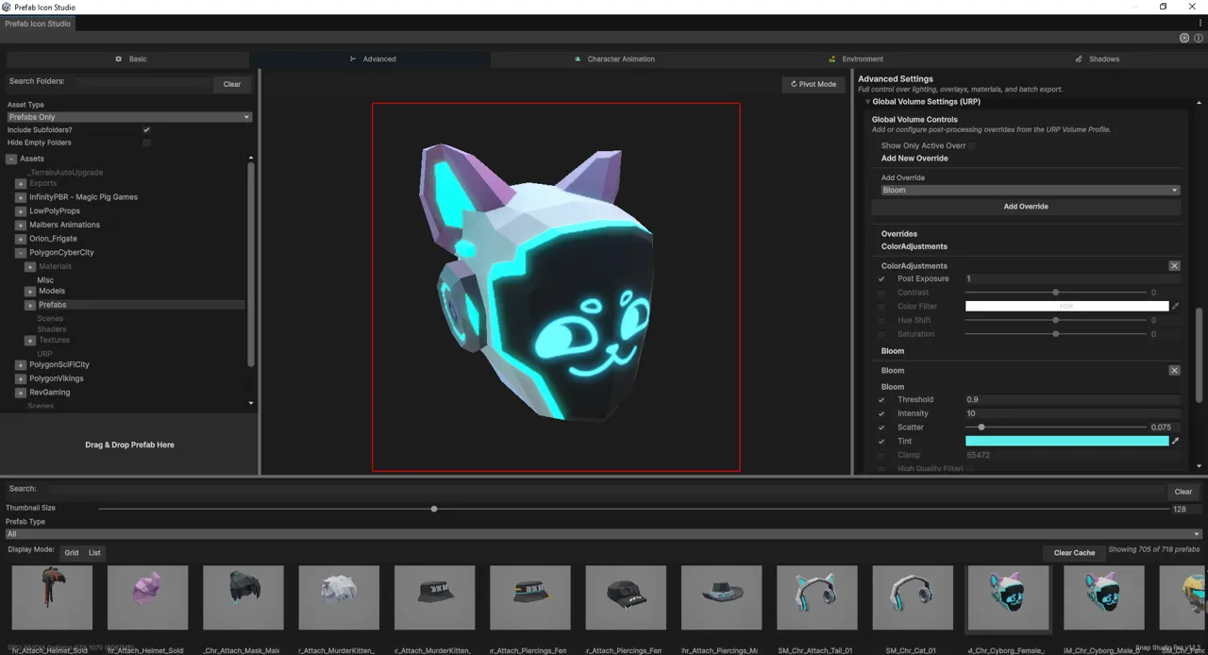Edit the Bloom Intensity value field
This screenshot has height=655, width=1208.
(x=1072, y=413)
